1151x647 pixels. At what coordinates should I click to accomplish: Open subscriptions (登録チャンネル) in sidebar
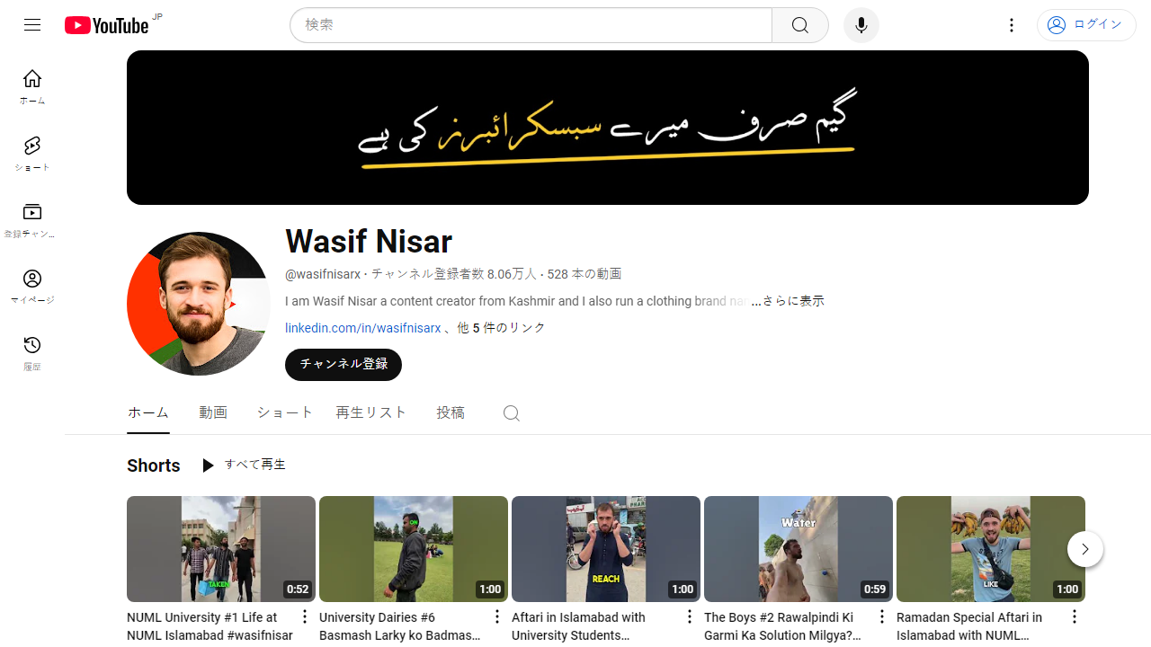32,220
